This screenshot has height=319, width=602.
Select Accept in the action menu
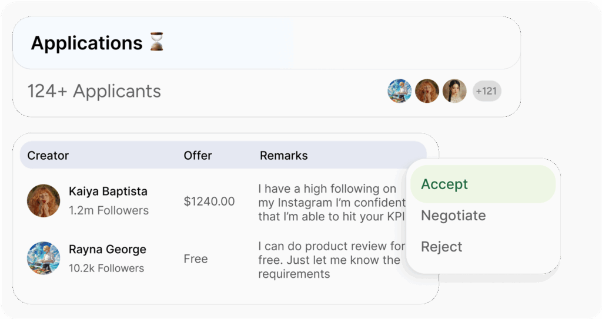pyautogui.click(x=483, y=184)
